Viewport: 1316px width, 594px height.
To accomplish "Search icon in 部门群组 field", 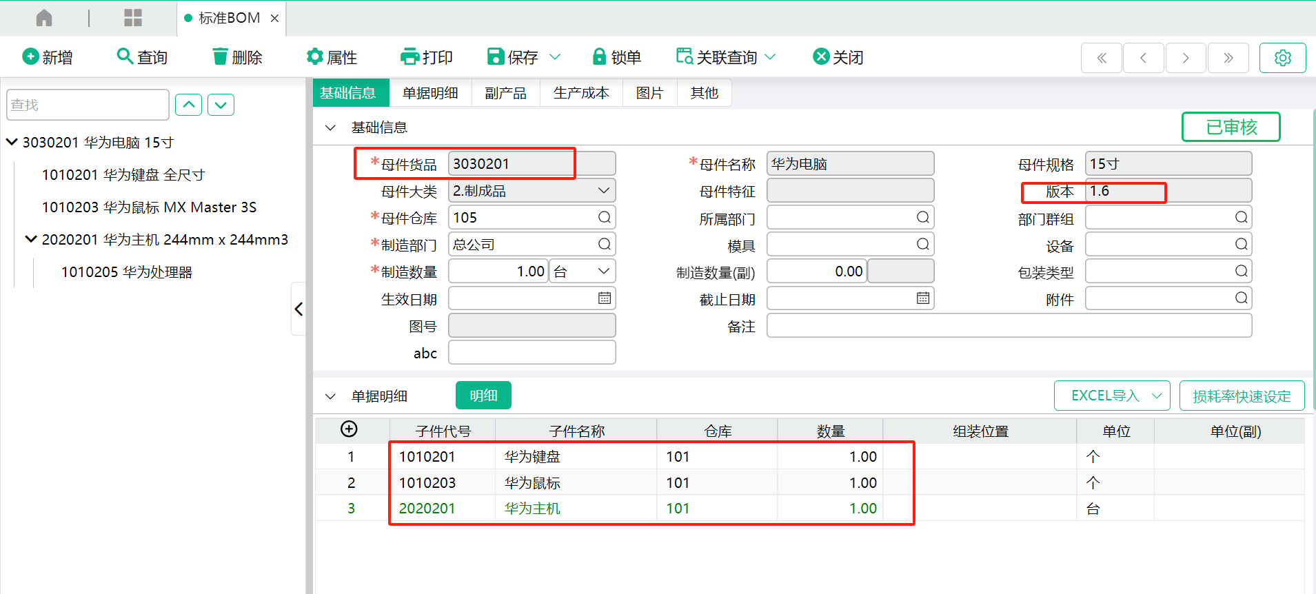I will point(1241,218).
